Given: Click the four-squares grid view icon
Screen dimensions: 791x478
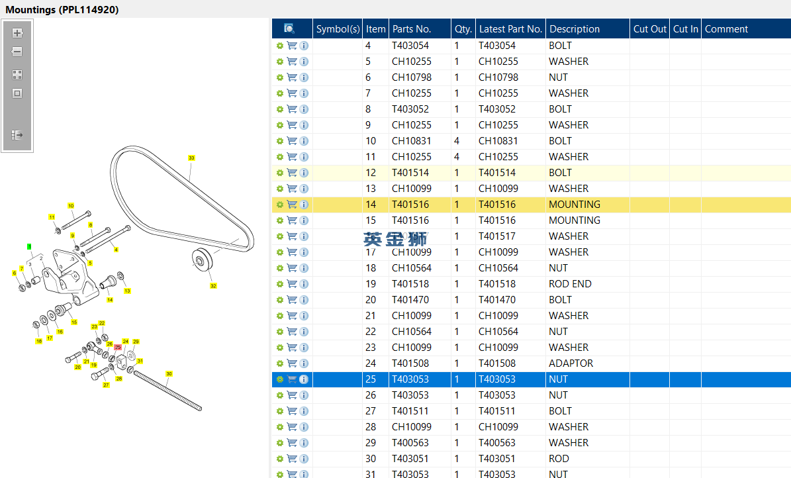Looking at the screenshot, I should [17, 75].
